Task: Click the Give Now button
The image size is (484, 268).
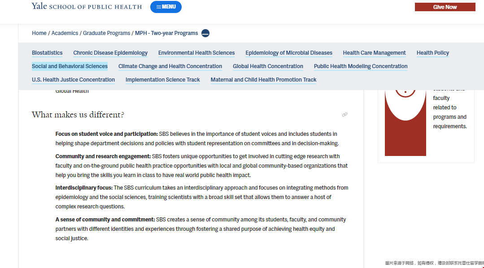Action: pos(445,7)
